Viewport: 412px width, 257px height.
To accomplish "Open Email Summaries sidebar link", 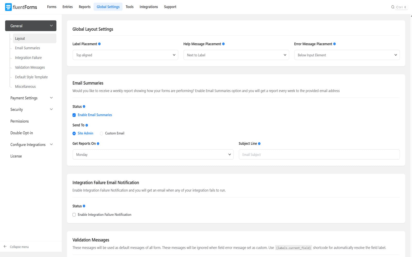I will click(28, 48).
